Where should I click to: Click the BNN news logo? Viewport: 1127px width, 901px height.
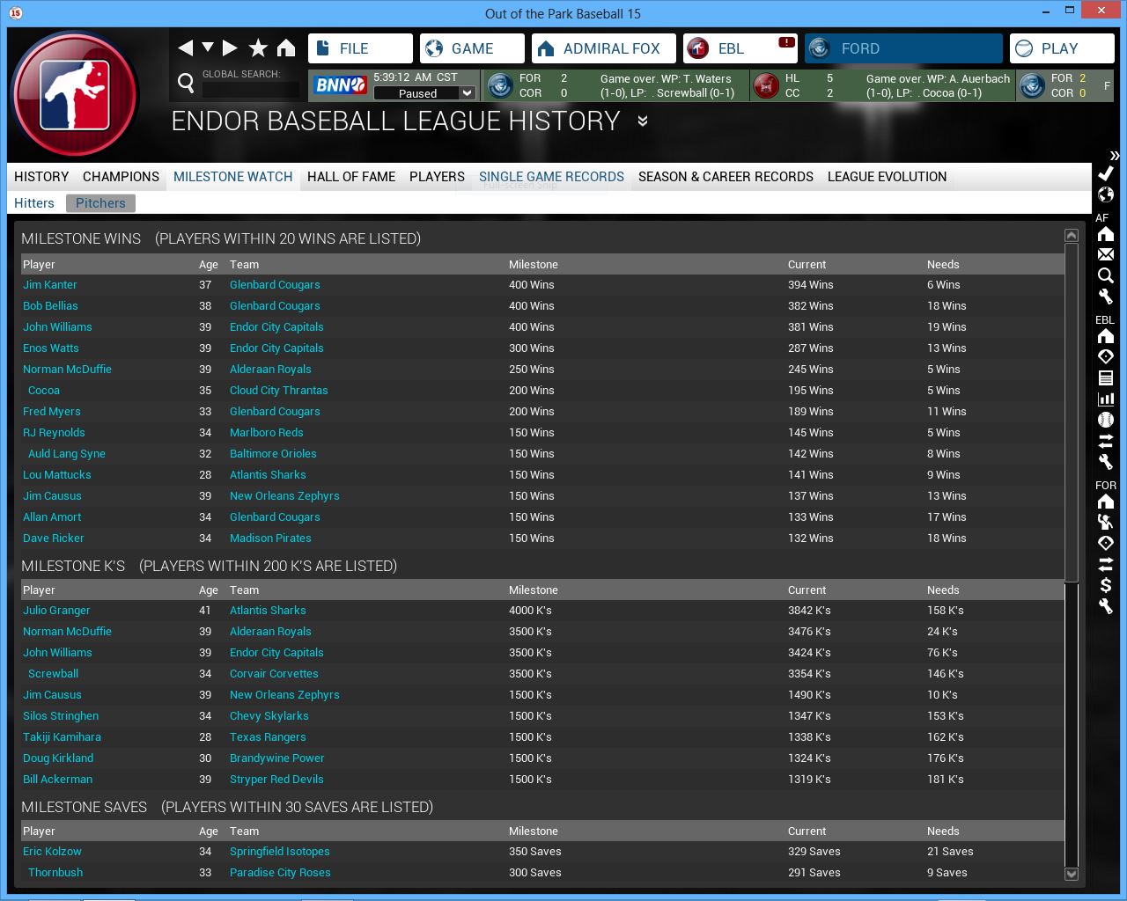(341, 85)
